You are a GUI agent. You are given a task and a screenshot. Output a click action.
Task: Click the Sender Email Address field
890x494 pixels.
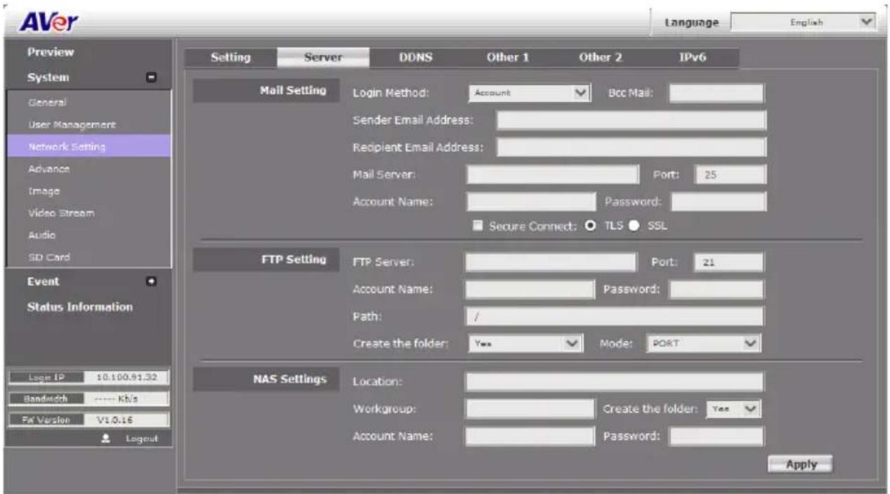631,120
